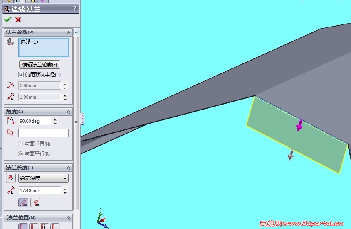Viewport: 351px width, 229px height.
Task: Click the face selection box under angle
Action: 43,133
